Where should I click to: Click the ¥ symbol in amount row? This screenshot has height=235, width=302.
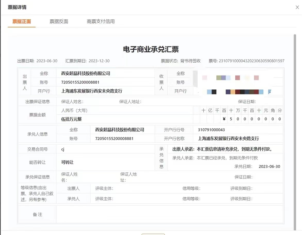[224, 119]
